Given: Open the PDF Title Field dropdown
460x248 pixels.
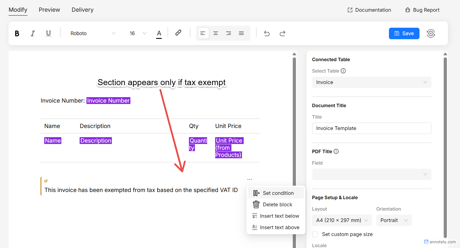Looking at the screenshot, I should click(x=372, y=174).
